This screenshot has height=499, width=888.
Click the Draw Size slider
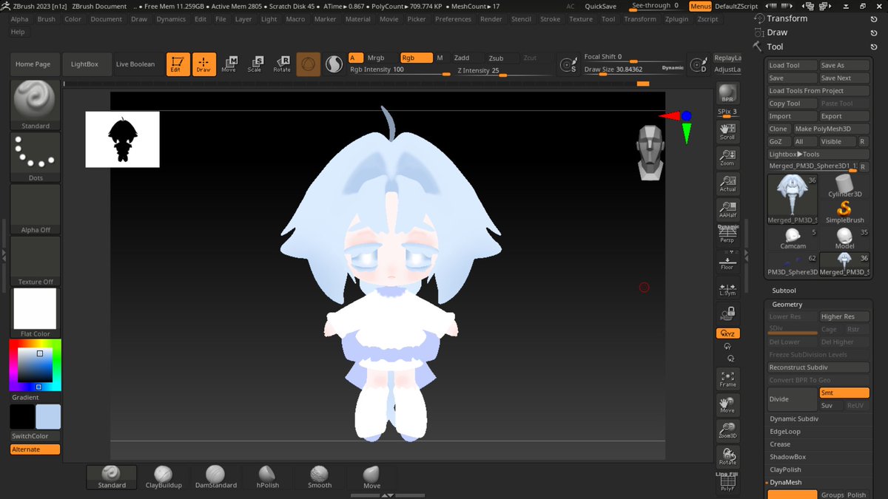(634, 69)
